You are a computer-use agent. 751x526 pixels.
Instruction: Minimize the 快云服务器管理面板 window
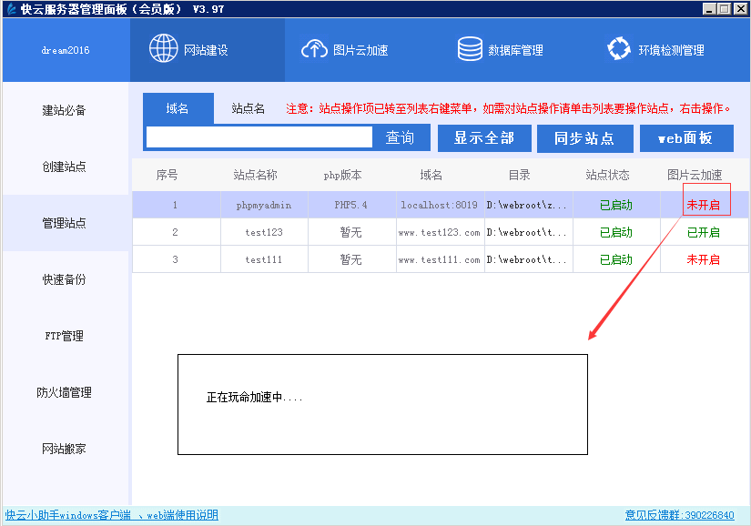click(710, 8)
